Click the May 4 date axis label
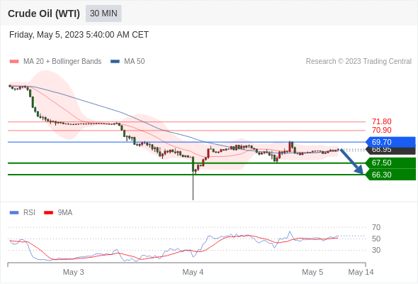 (x=193, y=272)
